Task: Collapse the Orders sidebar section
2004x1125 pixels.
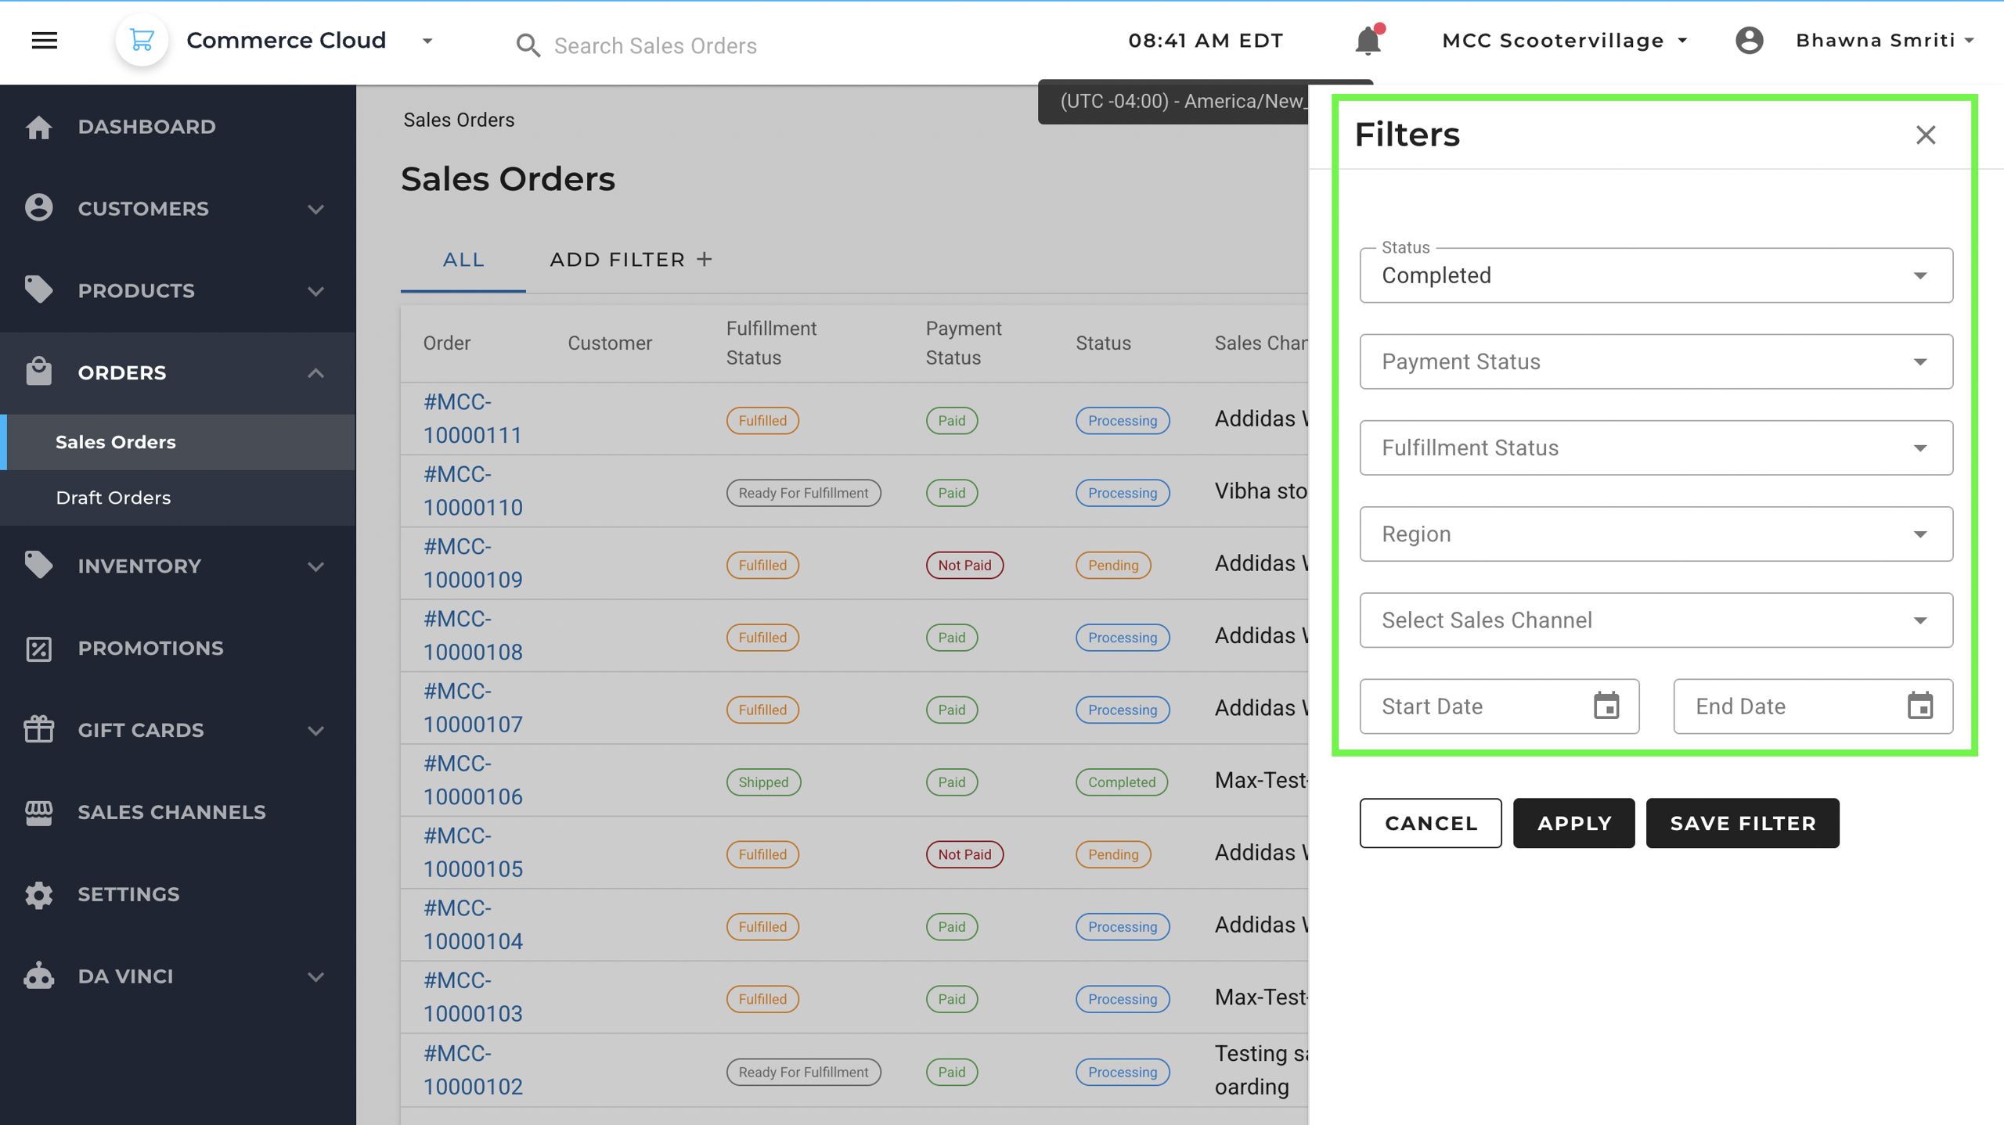Action: pyautogui.click(x=315, y=372)
